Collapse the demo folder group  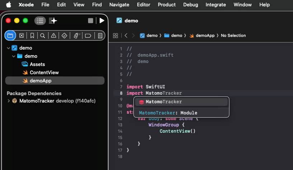tap(14, 56)
